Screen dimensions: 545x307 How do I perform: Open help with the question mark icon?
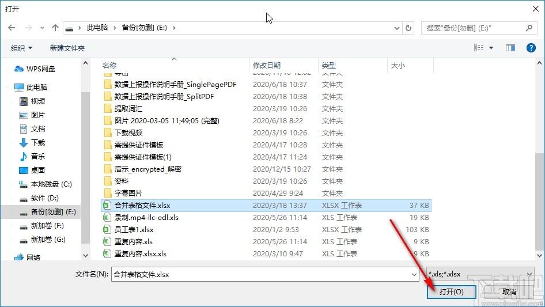click(531, 48)
